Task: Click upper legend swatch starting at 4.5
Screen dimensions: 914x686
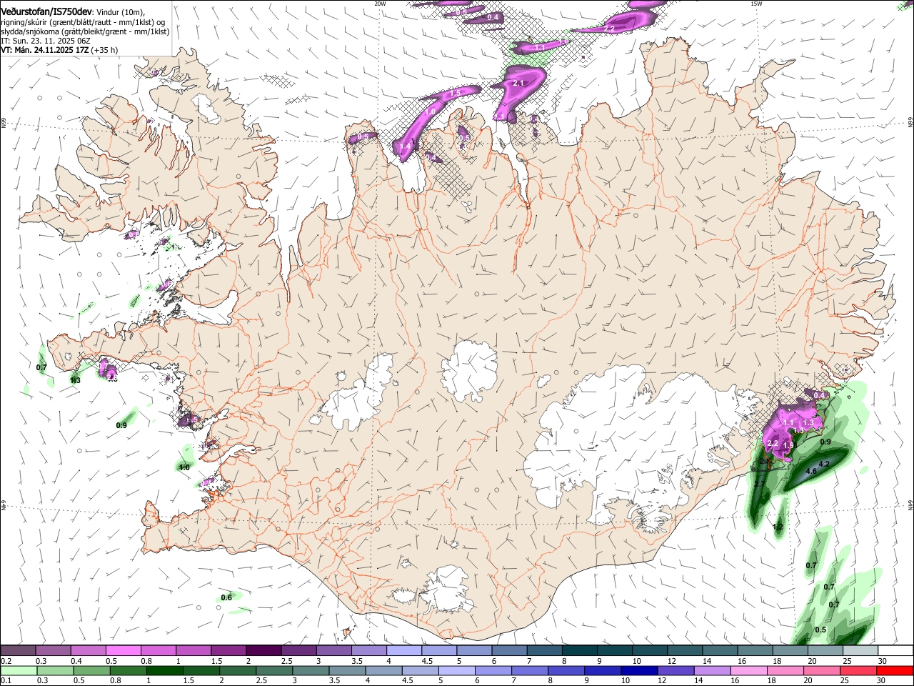Action: 438,650
